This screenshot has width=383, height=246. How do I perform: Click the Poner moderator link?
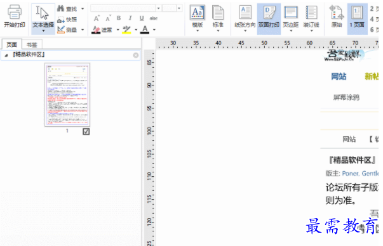pos(350,173)
